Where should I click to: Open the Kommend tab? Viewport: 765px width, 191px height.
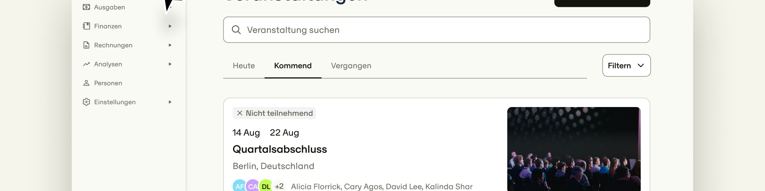[x=293, y=66]
